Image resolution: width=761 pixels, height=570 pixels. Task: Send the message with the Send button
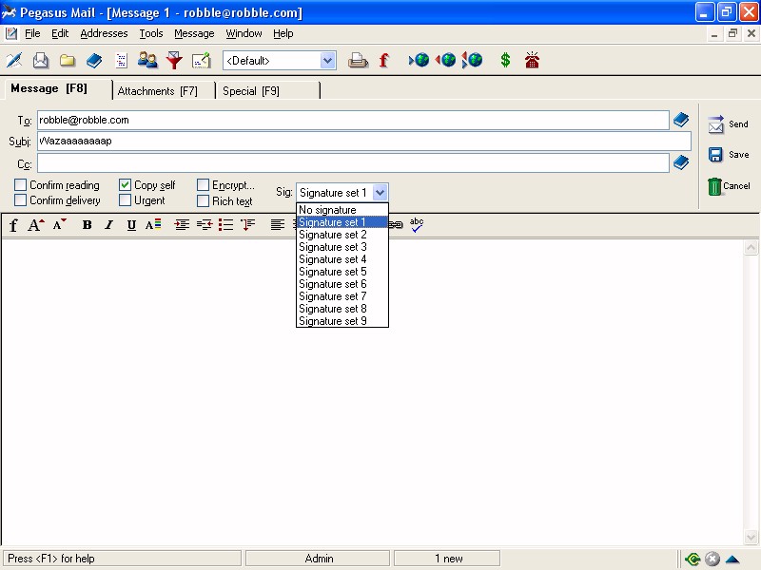pos(728,124)
